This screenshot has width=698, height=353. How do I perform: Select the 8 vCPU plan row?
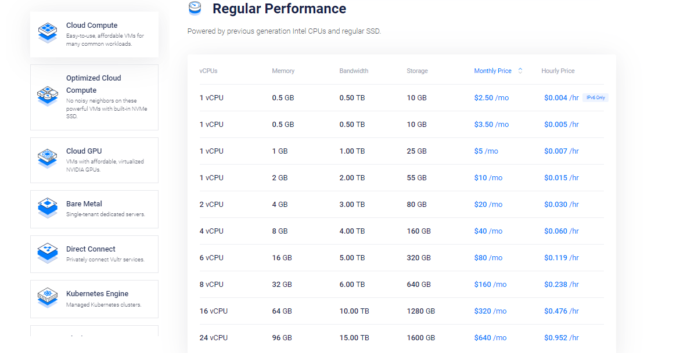click(x=401, y=284)
